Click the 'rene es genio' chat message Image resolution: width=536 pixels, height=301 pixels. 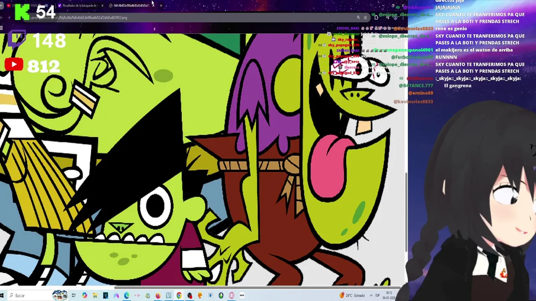click(x=452, y=28)
